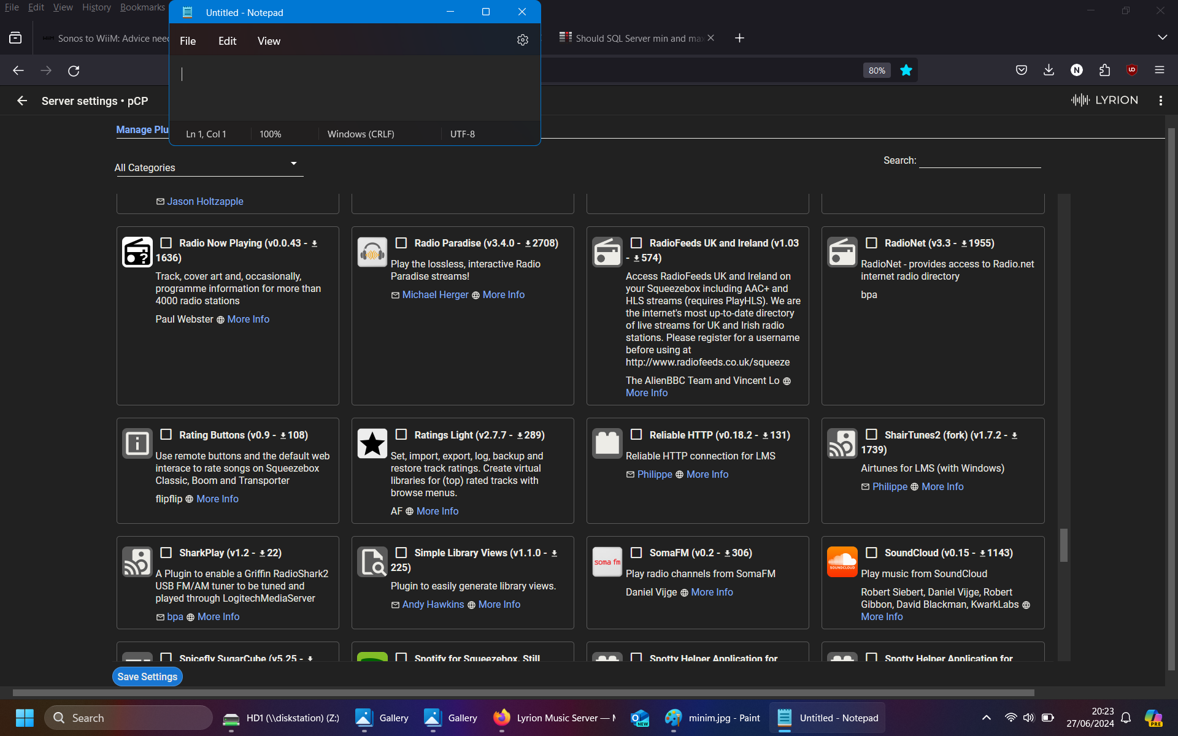Expand the Firefox list all tabs chevron

(1162, 37)
